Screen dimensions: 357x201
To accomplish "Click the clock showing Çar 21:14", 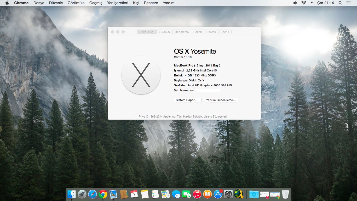I will pyautogui.click(x=325, y=3).
